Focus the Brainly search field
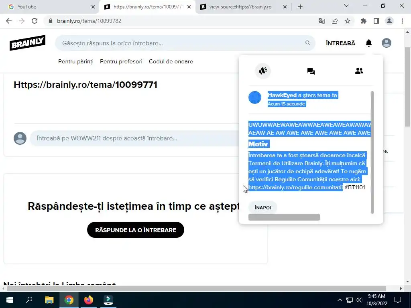 [185, 43]
